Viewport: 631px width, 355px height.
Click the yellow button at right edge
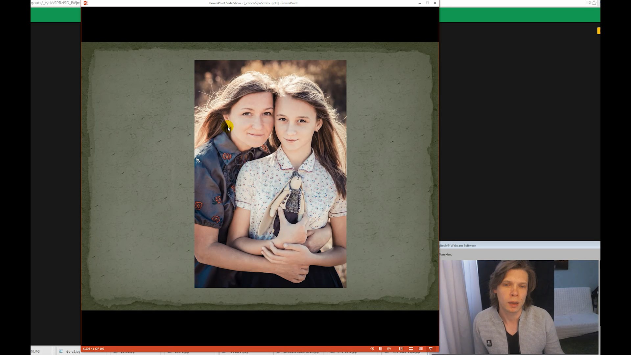[x=599, y=31]
